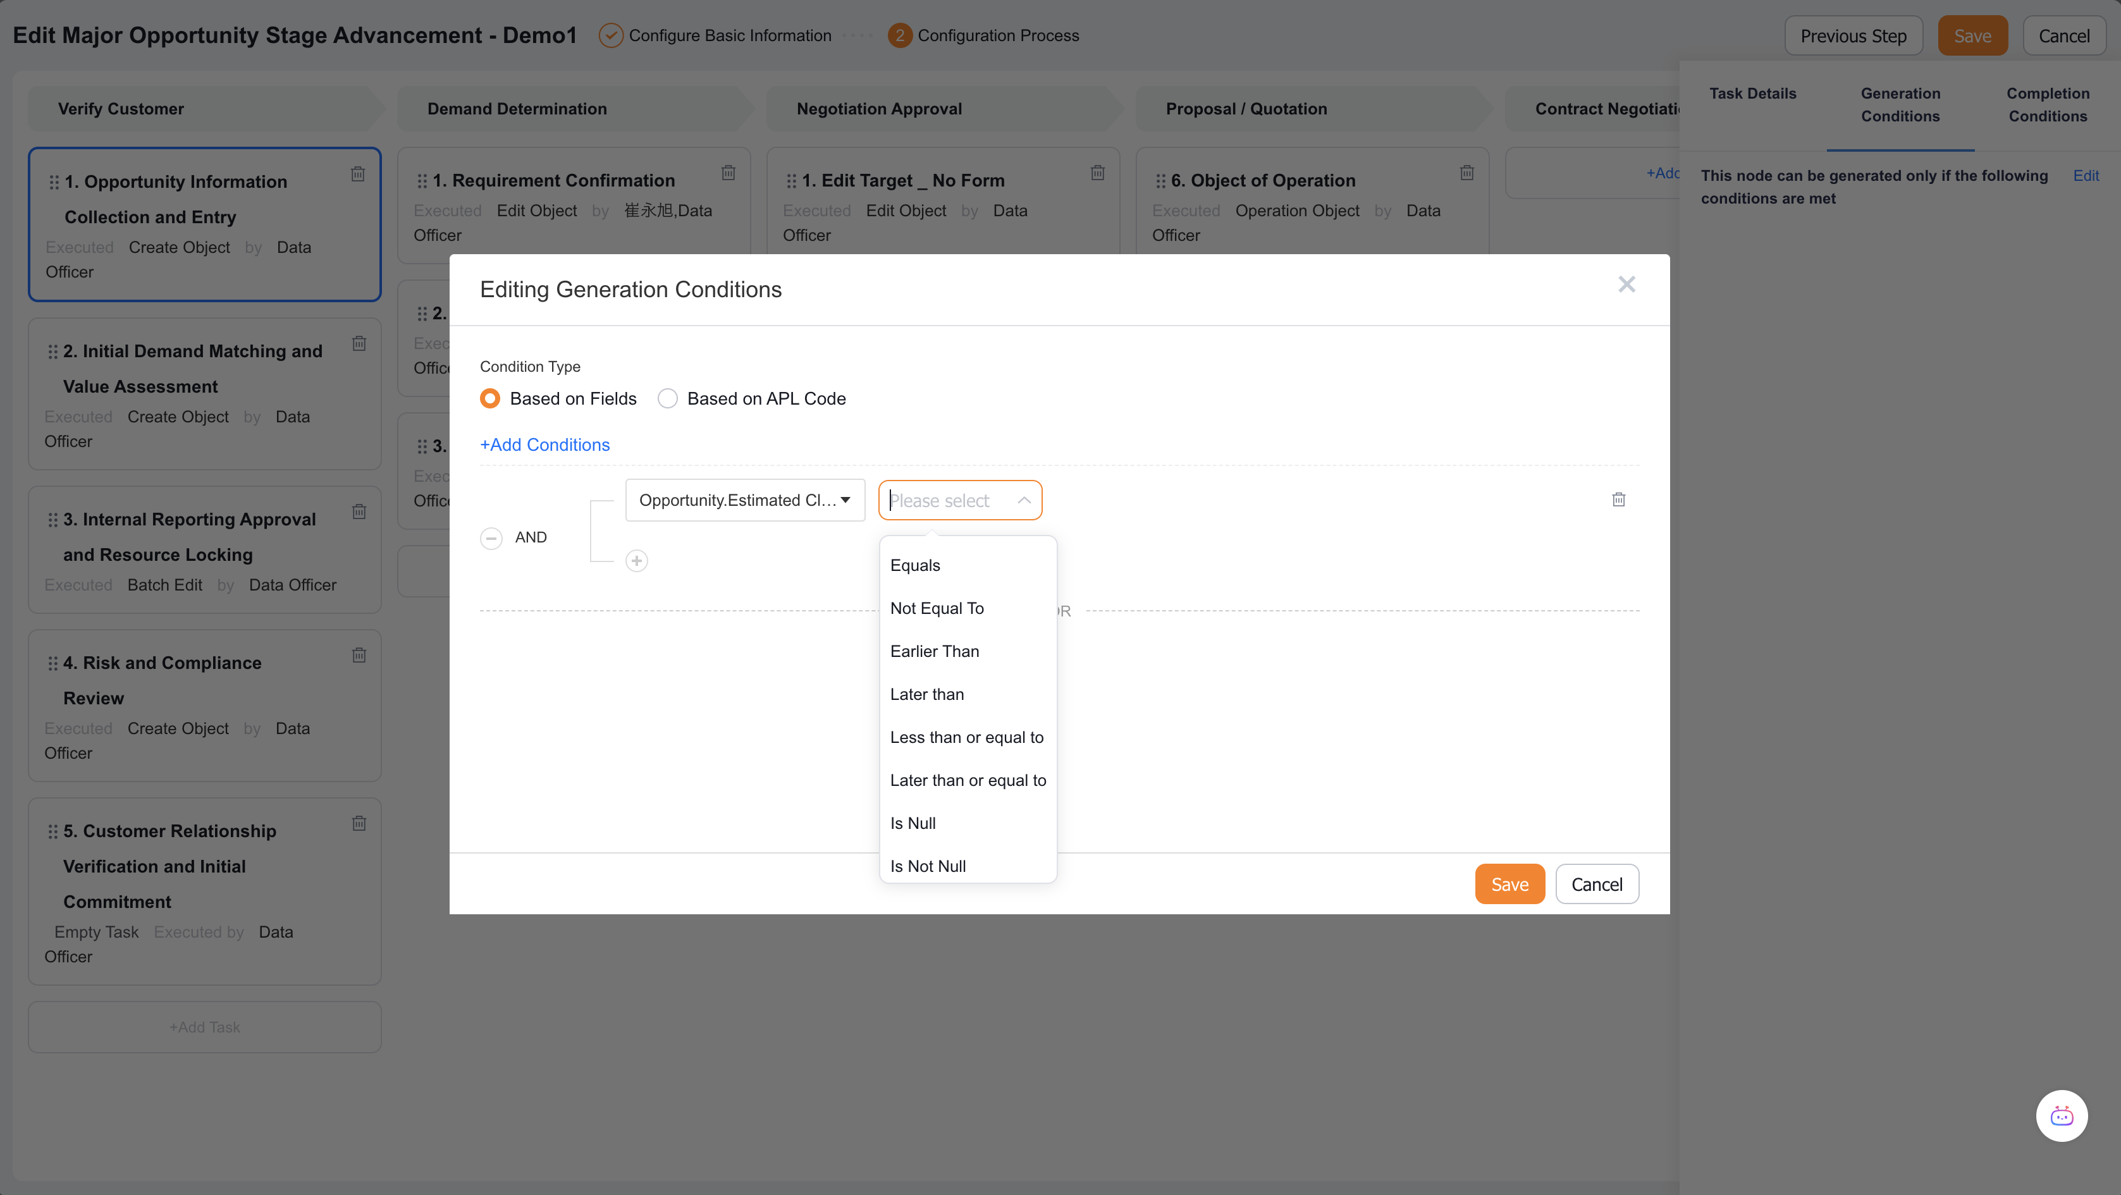
Task: Delete the Object of Operation task
Action: pyautogui.click(x=1466, y=173)
